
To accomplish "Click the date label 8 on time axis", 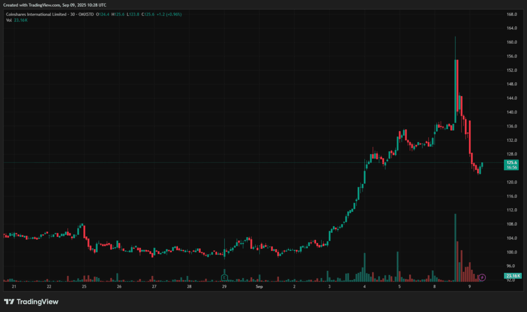I will (x=434, y=286).
